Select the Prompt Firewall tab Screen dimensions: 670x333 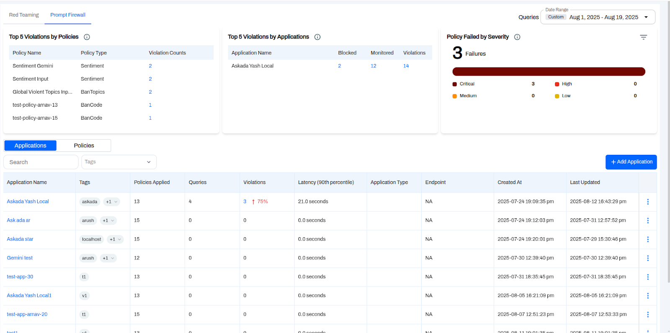68,15
